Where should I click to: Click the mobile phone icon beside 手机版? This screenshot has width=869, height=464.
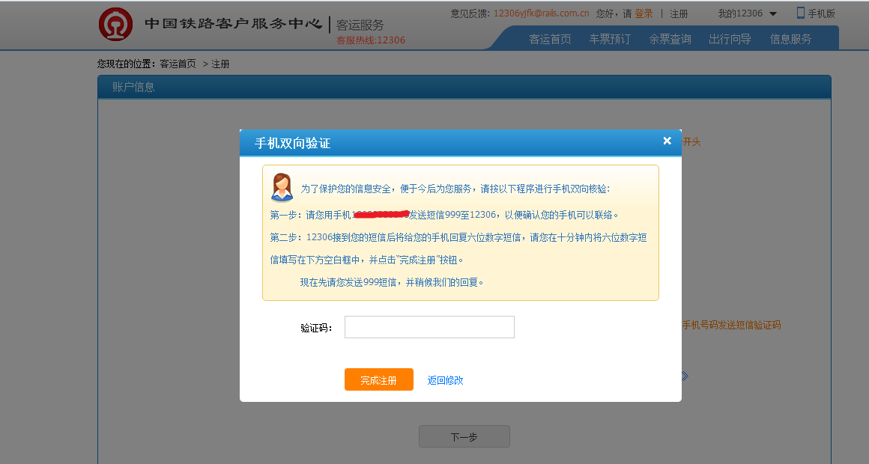tap(800, 13)
